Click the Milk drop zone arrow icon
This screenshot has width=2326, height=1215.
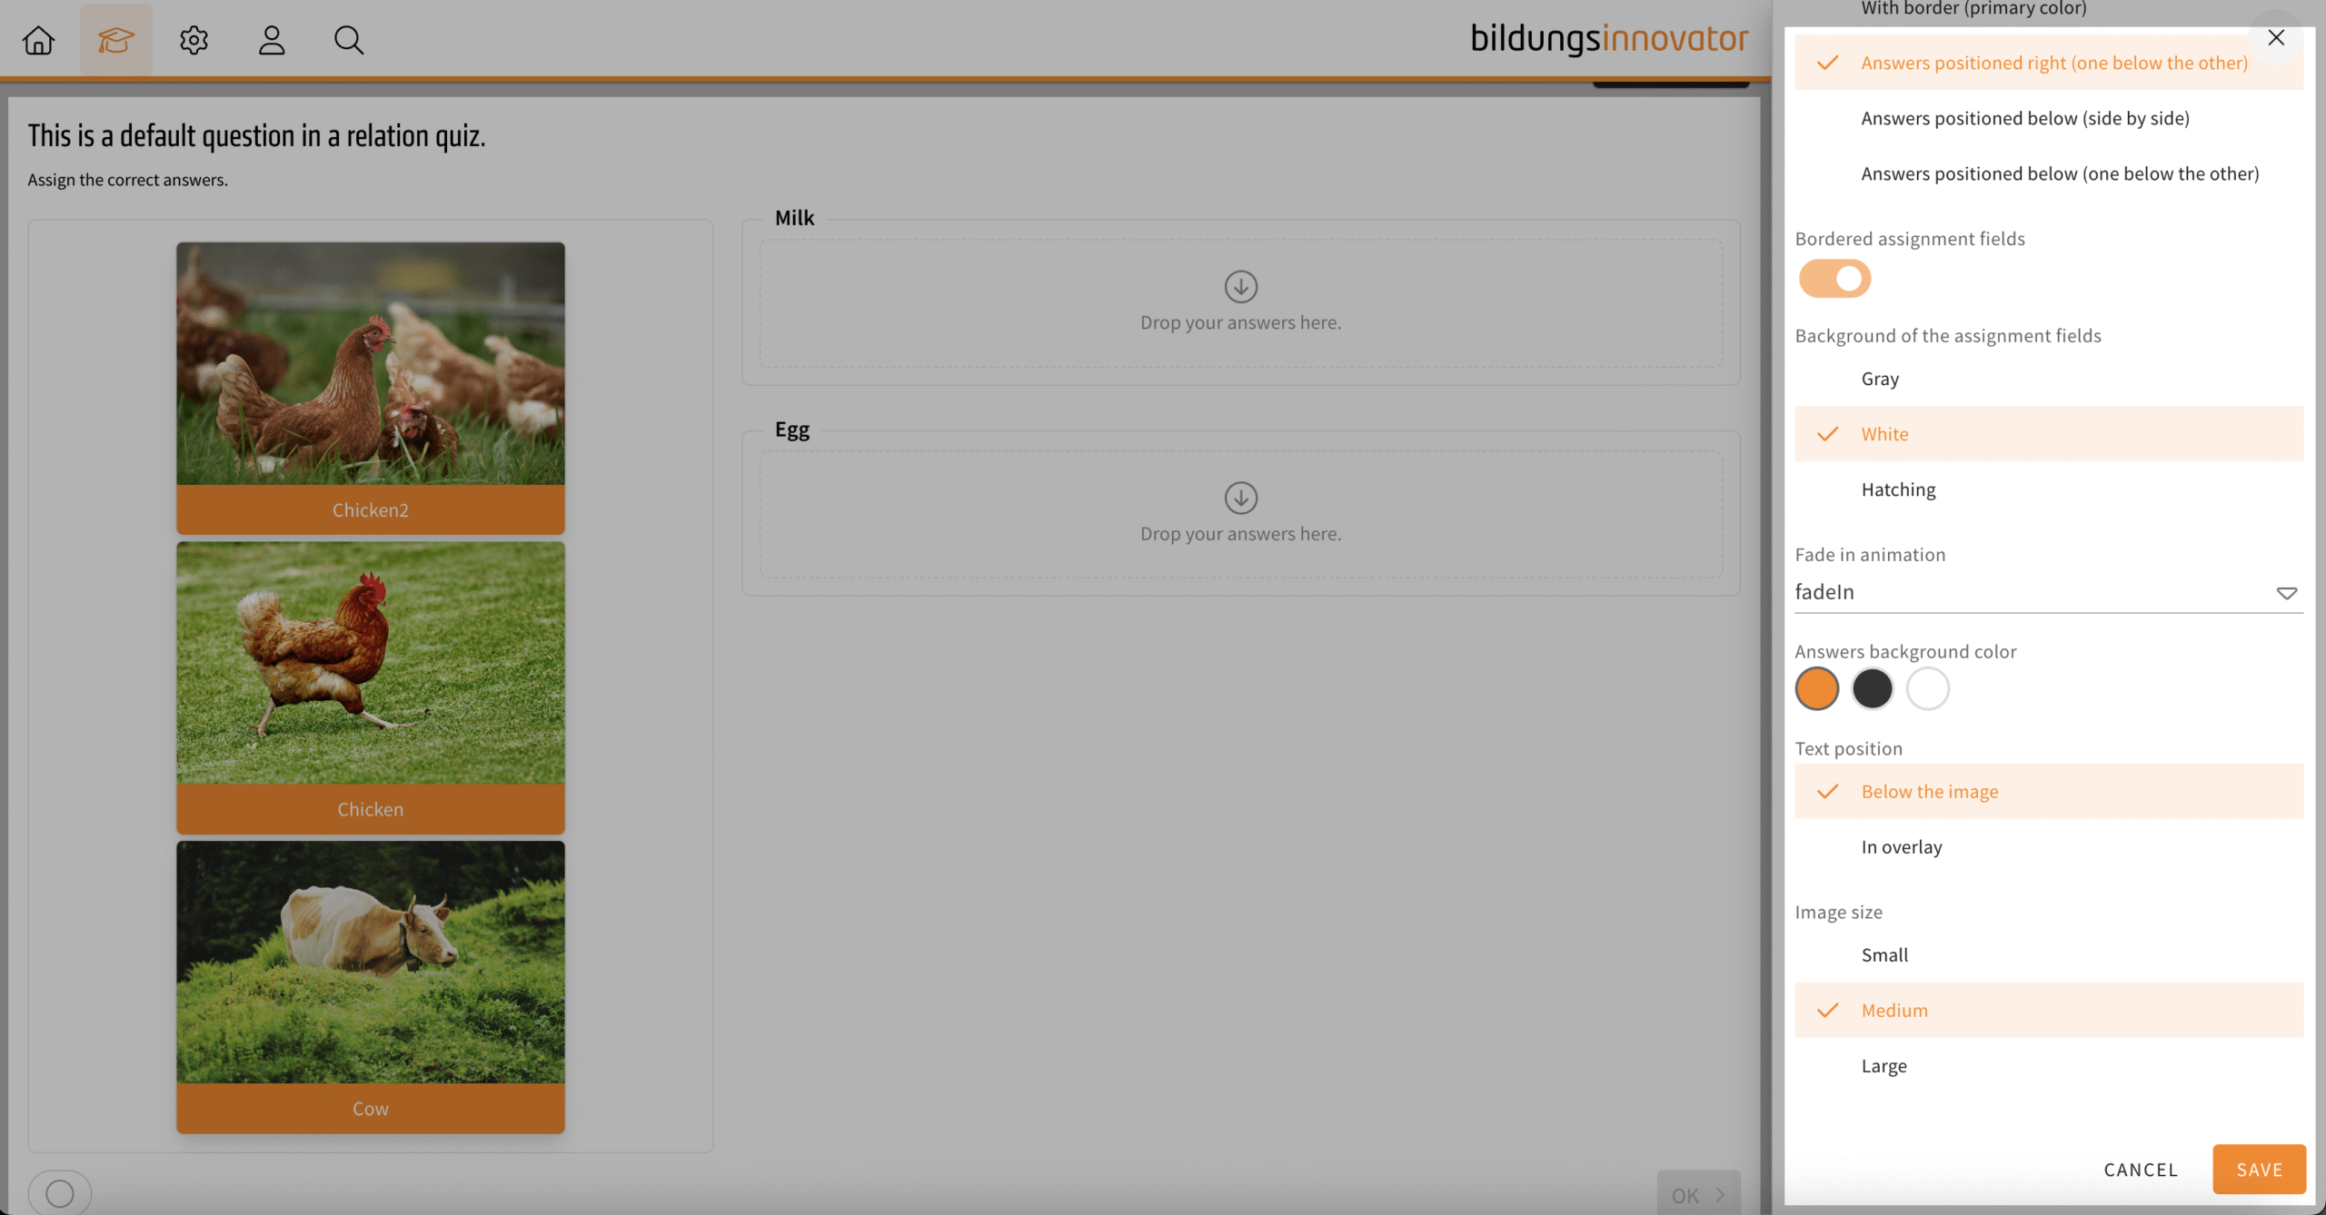pos(1240,287)
